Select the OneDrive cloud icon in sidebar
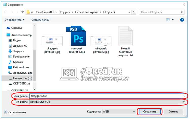 pos(8,28)
